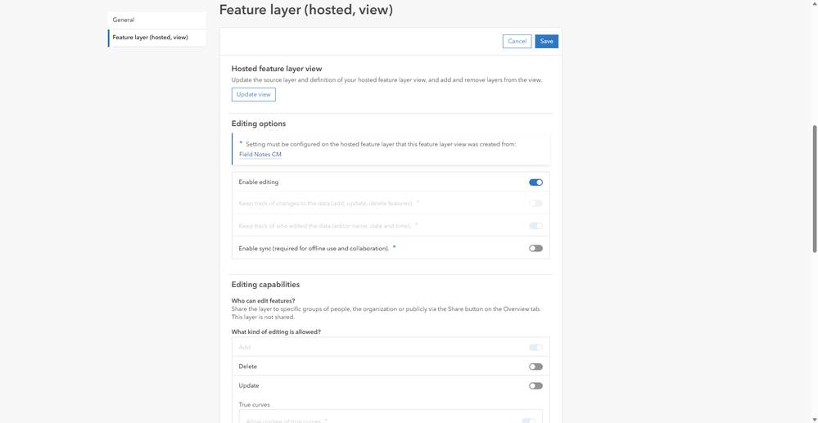This screenshot has height=423, width=818.
Task: Click the Editing options heading
Action: click(x=259, y=124)
